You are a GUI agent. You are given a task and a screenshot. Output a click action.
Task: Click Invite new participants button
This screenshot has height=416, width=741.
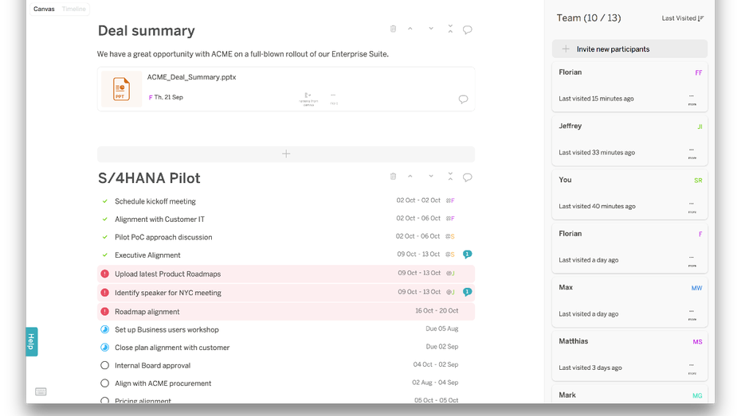629,49
